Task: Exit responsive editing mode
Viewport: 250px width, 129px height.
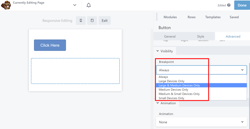Action: 104,21
